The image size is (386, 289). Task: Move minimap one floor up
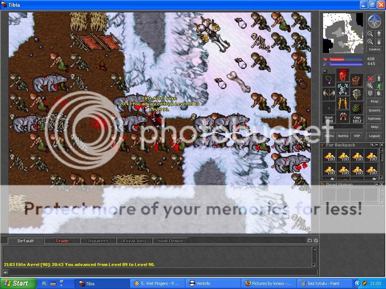click(x=378, y=33)
